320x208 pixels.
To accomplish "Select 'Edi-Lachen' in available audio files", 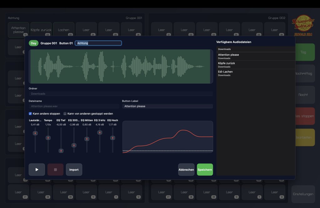I will (x=256, y=74).
